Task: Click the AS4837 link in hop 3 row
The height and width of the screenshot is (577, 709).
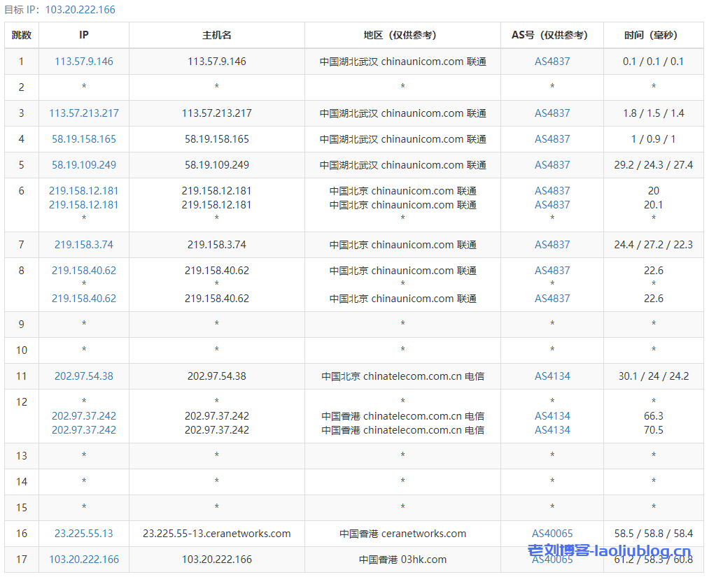Action: tap(552, 113)
